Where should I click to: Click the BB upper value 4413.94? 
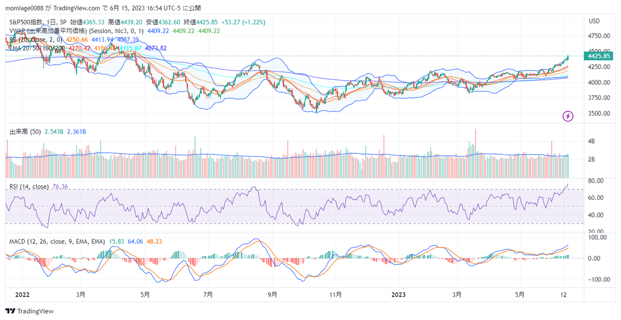102,39
